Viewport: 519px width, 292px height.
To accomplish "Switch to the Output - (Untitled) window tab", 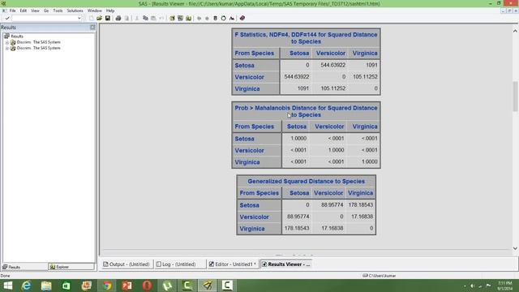I will coord(127,264).
